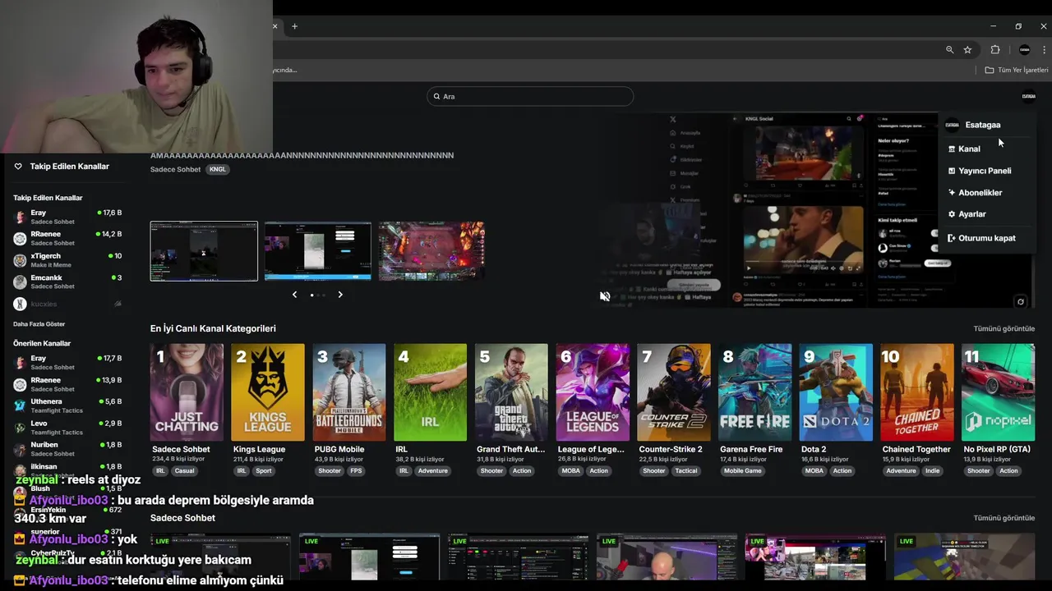Open a new browser tab with plus icon
Image resolution: width=1052 pixels, height=591 pixels.
click(294, 26)
